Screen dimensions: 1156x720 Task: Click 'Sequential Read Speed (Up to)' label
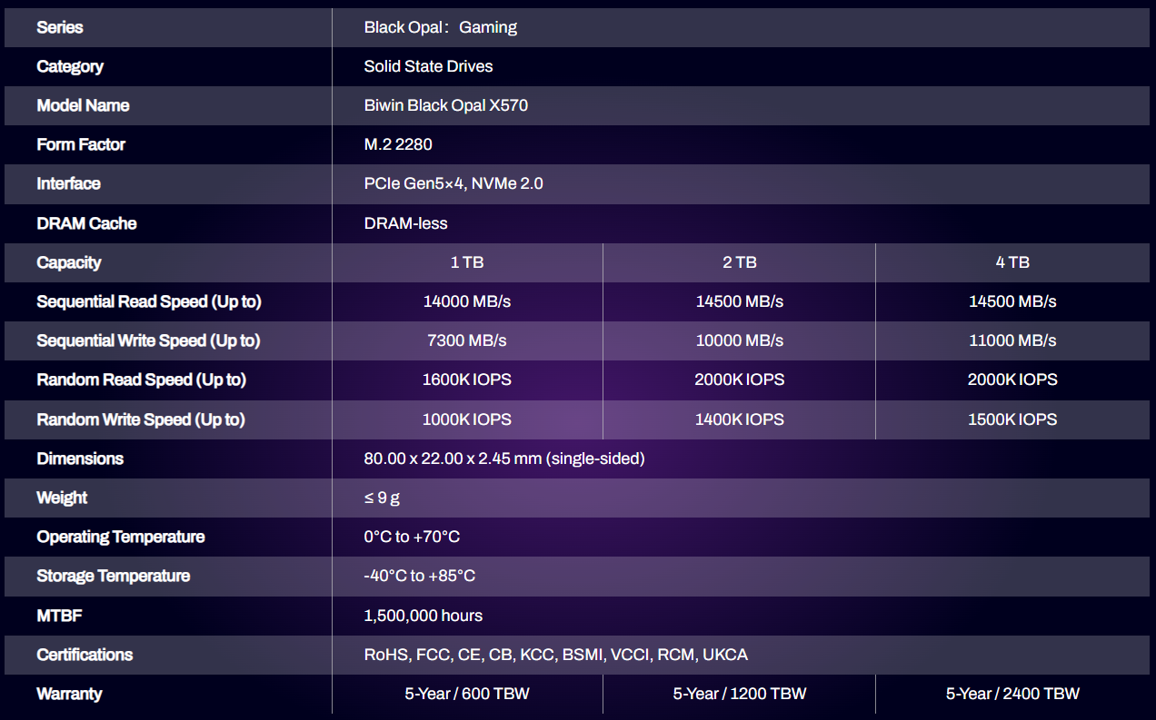[x=149, y=301]
